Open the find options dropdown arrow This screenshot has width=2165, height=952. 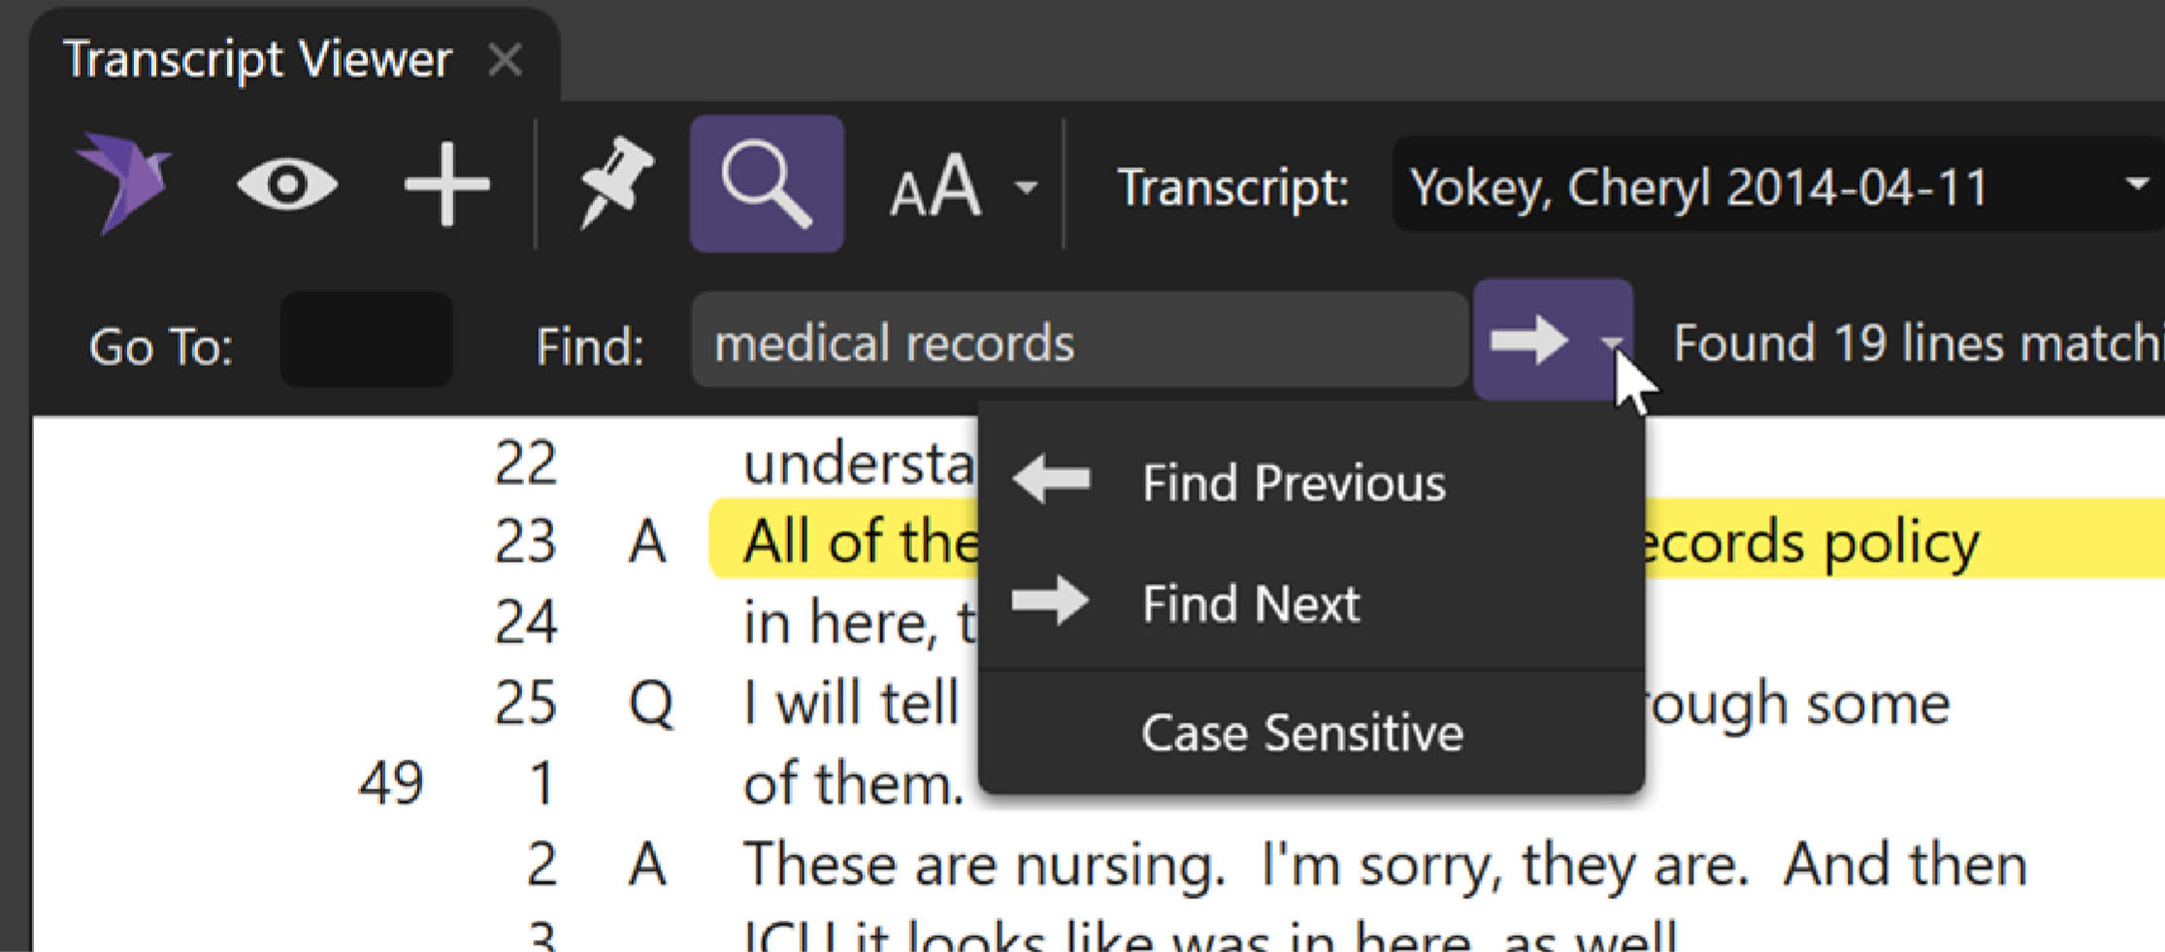(1611, 342)
